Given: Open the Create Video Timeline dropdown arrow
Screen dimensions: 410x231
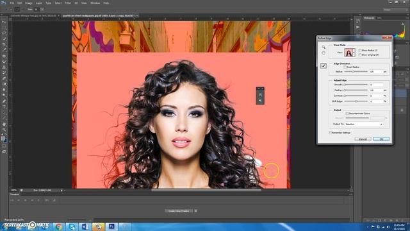Looking at the screenshot, I should pyautogui.click(x=195, y=211).
